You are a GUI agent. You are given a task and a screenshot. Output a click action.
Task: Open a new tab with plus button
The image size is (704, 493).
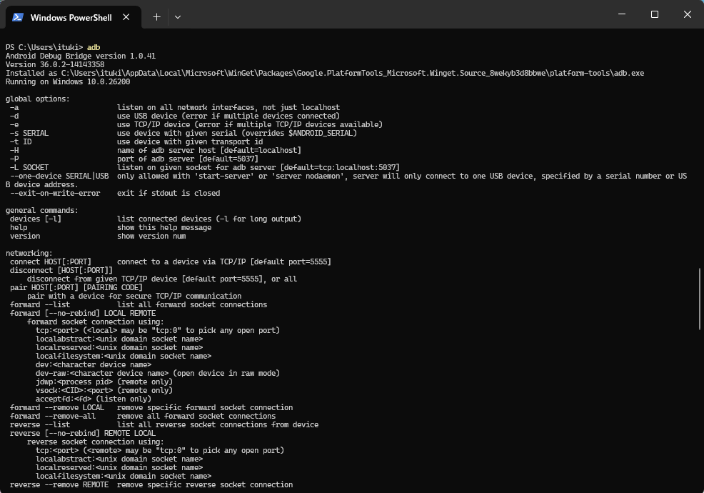[x=156, y=17]
